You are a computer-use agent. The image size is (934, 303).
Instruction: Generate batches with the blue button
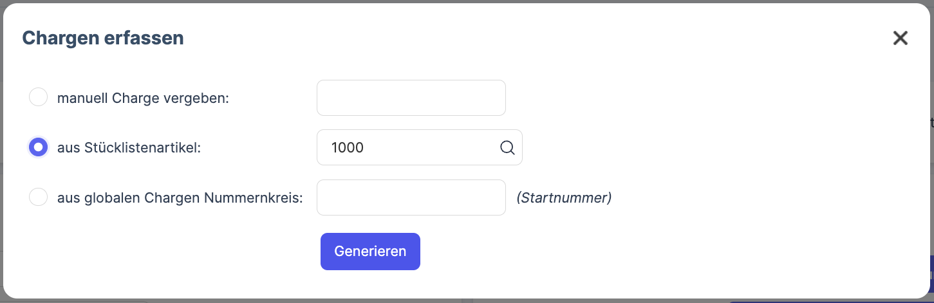[370, 252]
